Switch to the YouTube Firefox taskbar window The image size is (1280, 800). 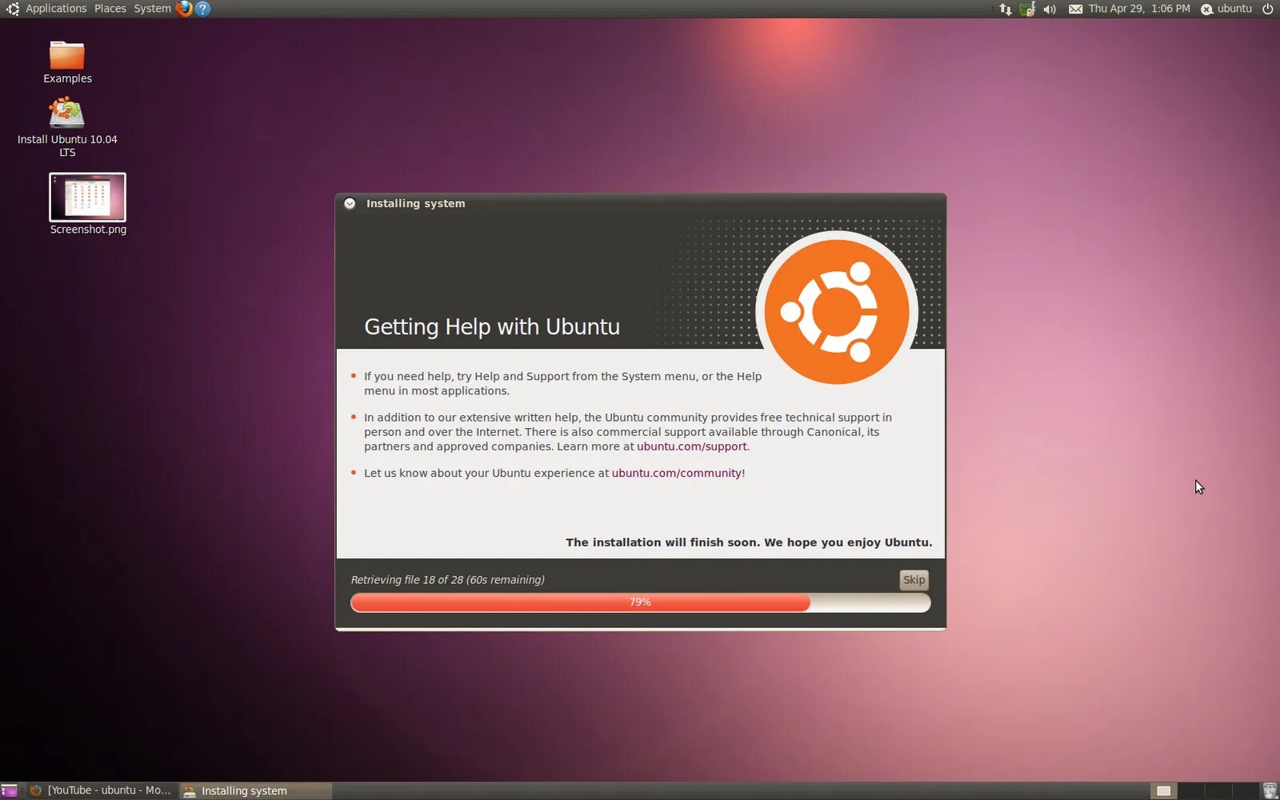click(101, 790)
